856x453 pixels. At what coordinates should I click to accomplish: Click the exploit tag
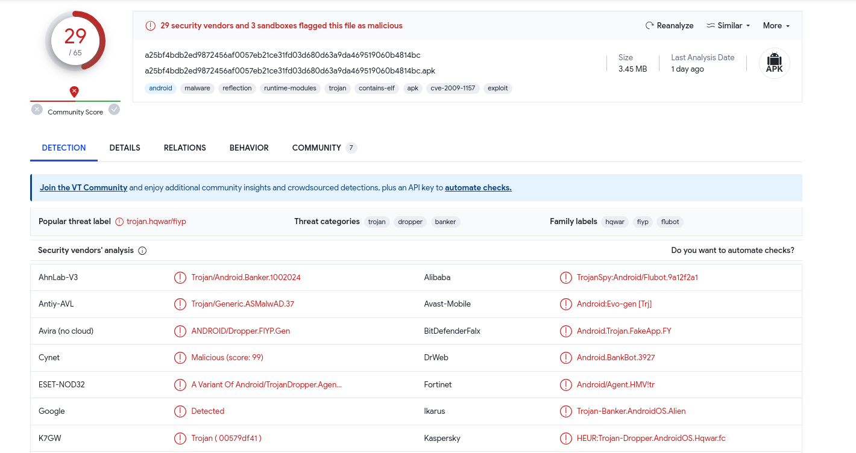pos(498,89)
